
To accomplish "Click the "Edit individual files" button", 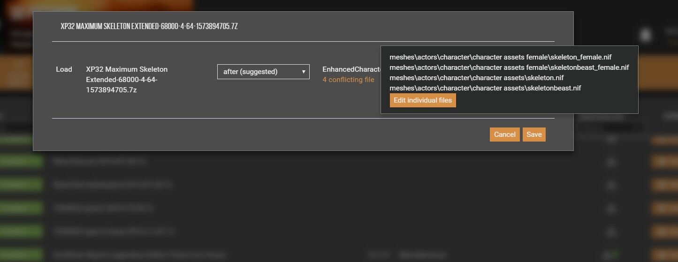I will tap(423, 100).
